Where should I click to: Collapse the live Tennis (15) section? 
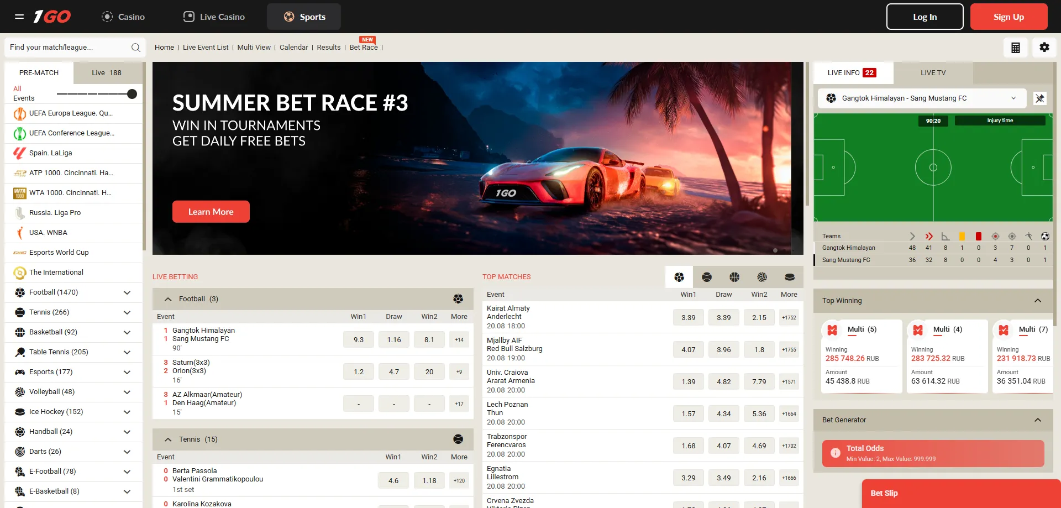pyautogui.click(x=168, y=439)
